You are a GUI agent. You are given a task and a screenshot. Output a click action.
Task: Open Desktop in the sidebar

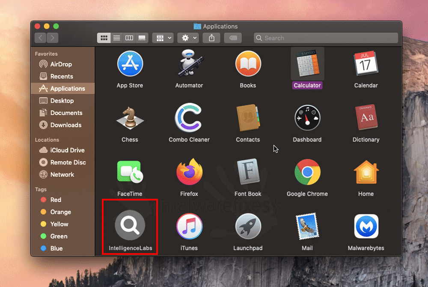(x=63, y=101)
